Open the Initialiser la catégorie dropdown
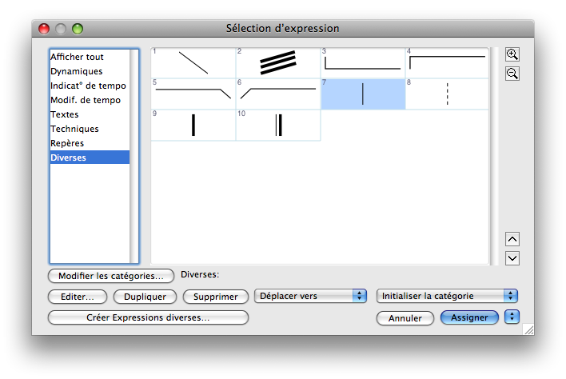566x379 pixels. click(447, 296)
